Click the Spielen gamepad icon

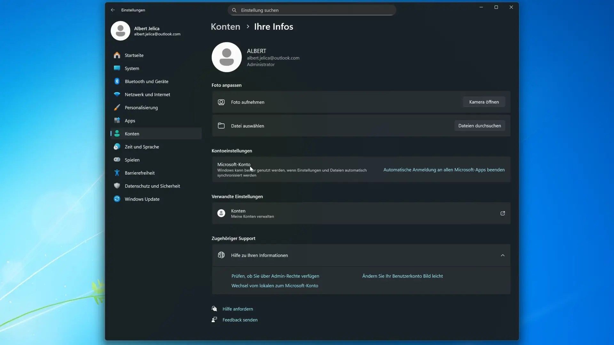[x=117, y=160]
